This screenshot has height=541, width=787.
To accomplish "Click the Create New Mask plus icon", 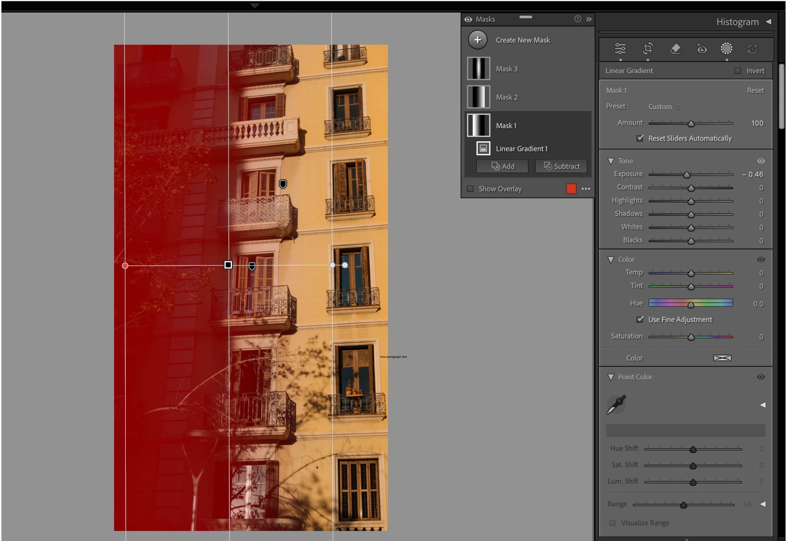I will click(478, 40).
